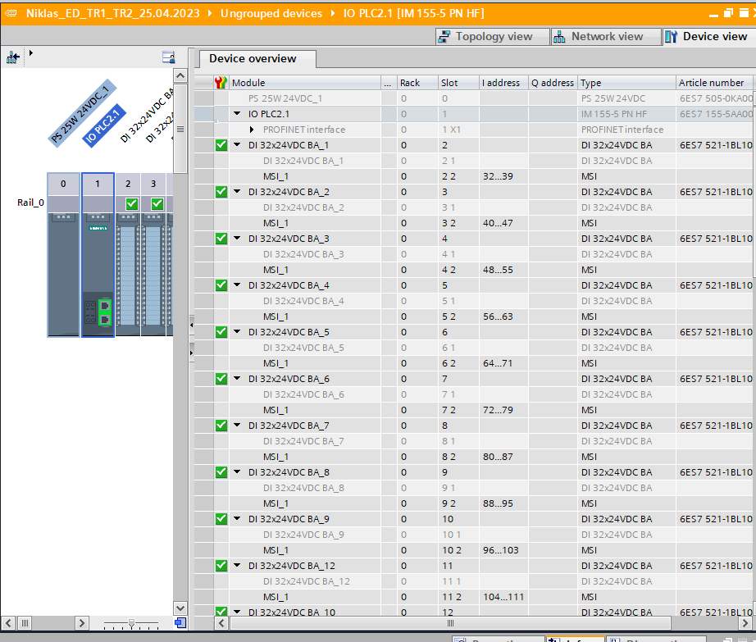
Task: Sort by the Slot column header
Action: coord(458,83)
